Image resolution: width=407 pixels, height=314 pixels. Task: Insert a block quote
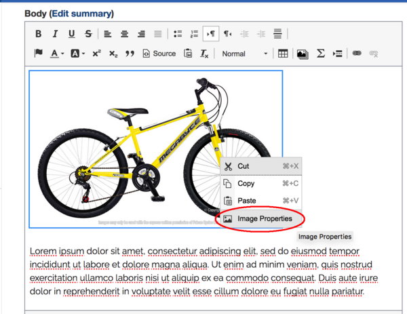(x=129, y=54)
